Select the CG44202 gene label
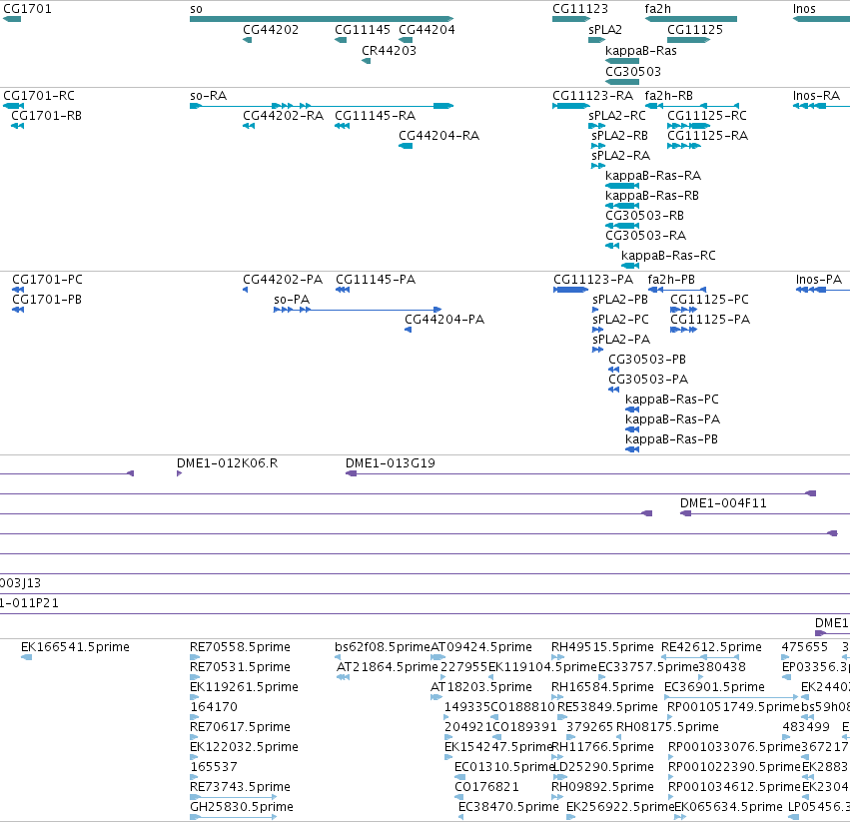This screenshot has width=850, height=822. click(x=271, y=30)
